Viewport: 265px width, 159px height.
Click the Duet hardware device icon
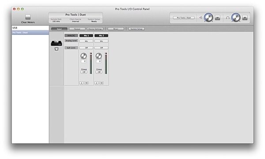[x=57, y=43]
